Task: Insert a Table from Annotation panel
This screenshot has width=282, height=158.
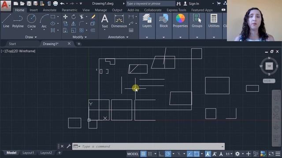Action: click(x=131, y=30)
